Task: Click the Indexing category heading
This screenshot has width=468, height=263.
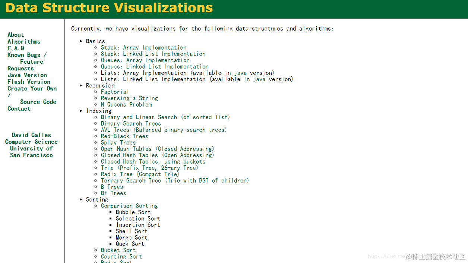Action: 99,111
